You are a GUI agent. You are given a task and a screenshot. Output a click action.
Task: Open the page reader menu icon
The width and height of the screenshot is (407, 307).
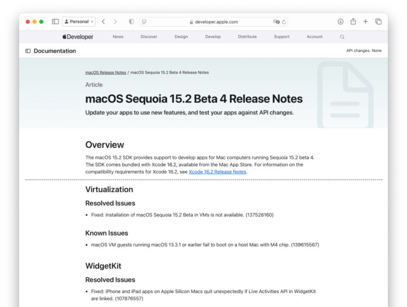pyautogui.click(x=144, y=22)
